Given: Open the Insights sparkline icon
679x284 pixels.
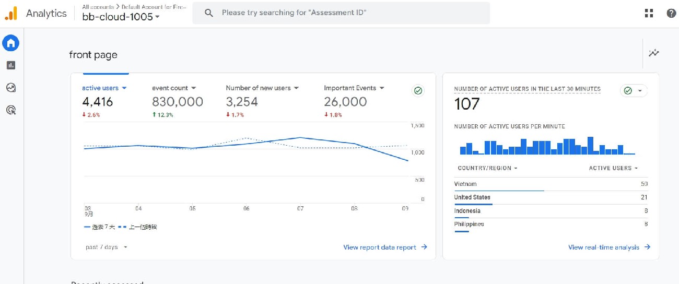Looking at the screenshot, I should 654,53.
